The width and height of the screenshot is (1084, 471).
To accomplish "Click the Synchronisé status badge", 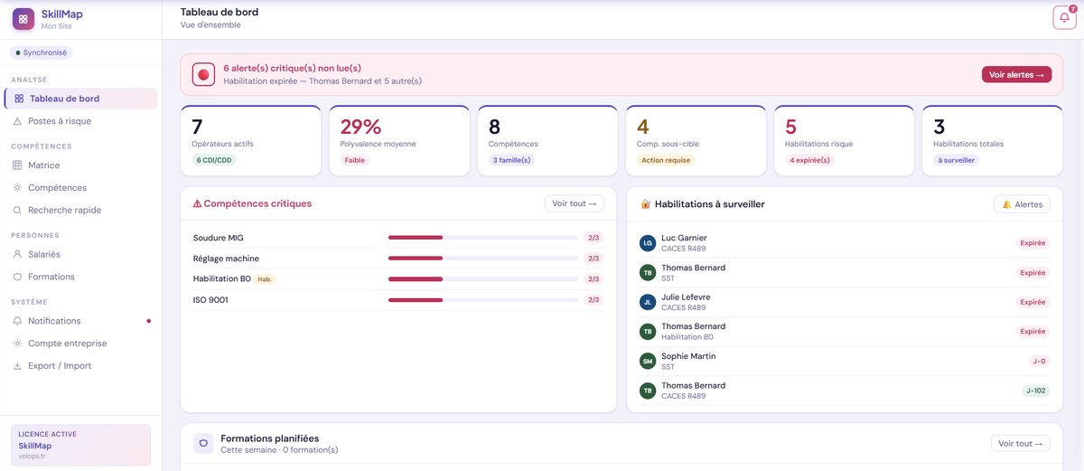I will (x=42, y=52).
